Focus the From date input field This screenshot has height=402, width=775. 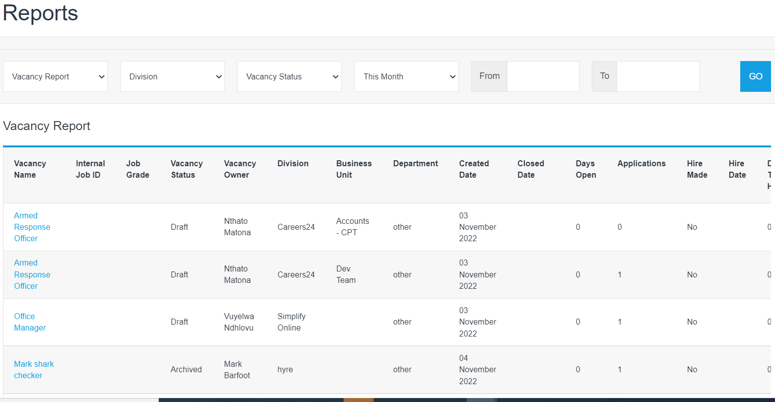(543, 76)
